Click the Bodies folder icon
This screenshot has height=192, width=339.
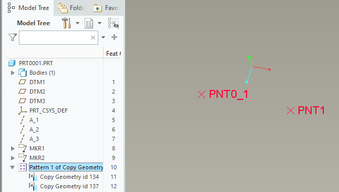[23, 73]
